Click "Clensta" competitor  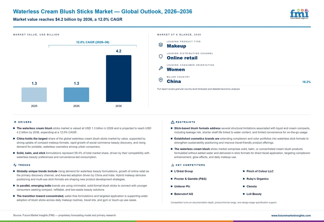(252, 186)
